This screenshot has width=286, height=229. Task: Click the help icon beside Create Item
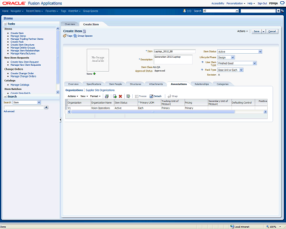click(84, 31)
